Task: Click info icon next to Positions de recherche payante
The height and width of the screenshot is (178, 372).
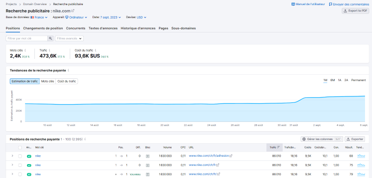Action: click(85, 139)
